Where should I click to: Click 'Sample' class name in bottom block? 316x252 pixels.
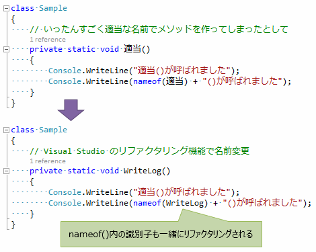[53, 130]
